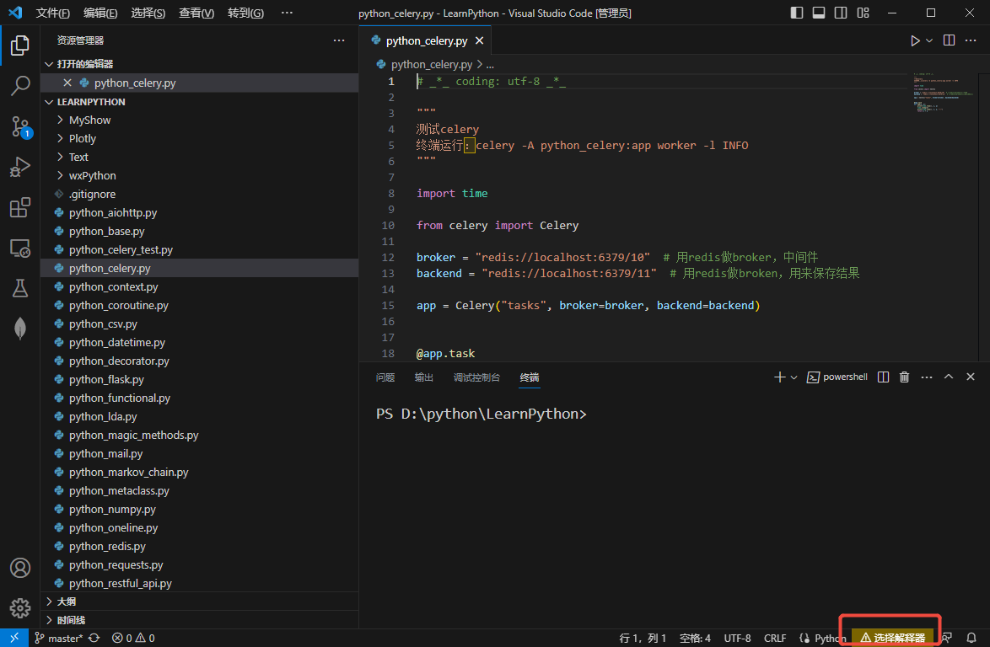The image size is (990, 647).
Task: Change the UTF-8 encoding setting
Action: (737, 638)
